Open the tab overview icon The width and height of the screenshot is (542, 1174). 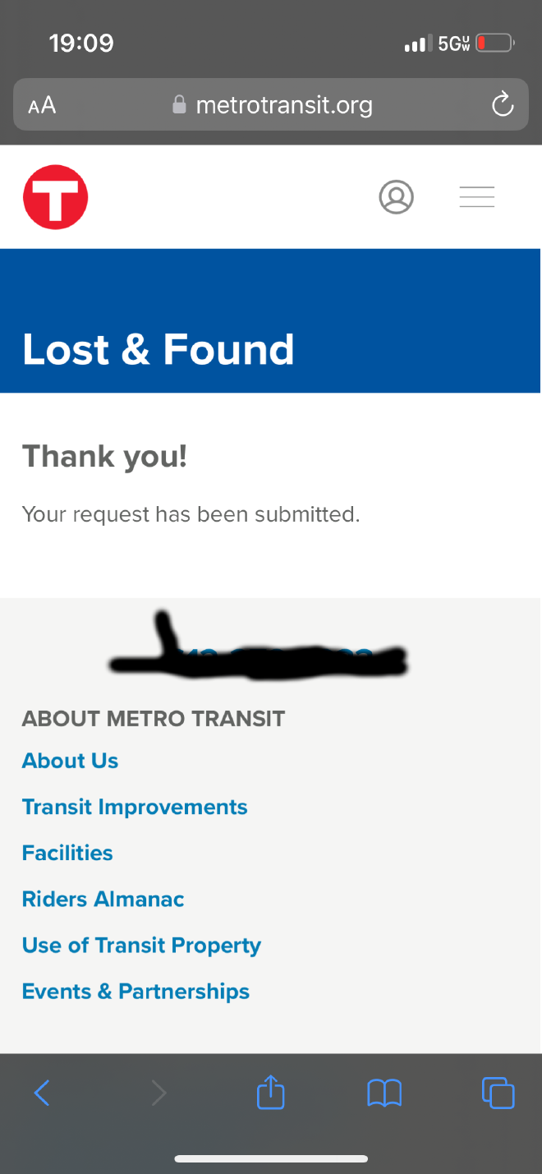[x=498, y=1093]
